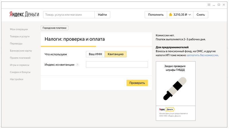Screen dimensions: 229x129
Task: Open Банковские карты section
Action: pyautogui.click(x=21, y=51)
